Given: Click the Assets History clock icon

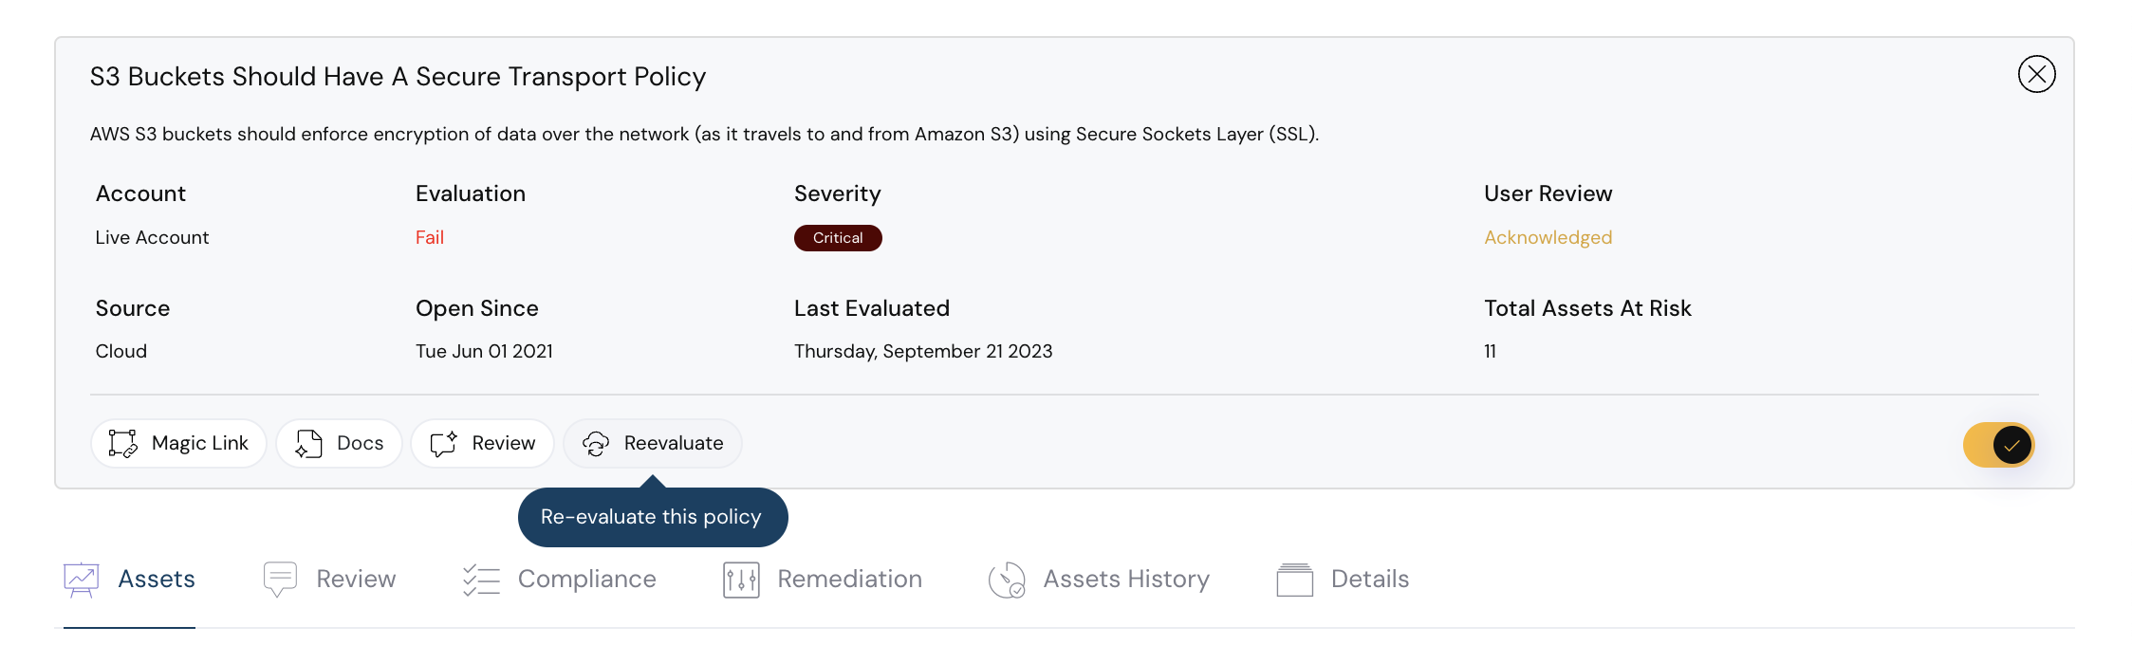Looking at the screenshot, I should pyautogui.click(x=1007, y=579).
